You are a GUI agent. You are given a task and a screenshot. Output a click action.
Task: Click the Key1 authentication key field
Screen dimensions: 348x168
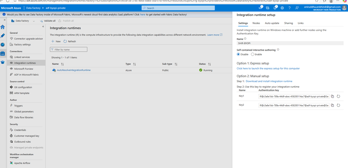point(294,96)
